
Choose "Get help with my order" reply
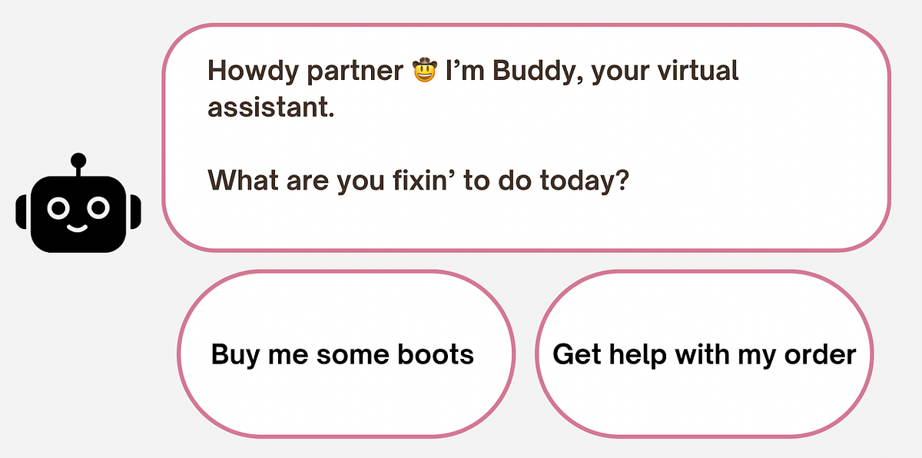coord(704,354)
